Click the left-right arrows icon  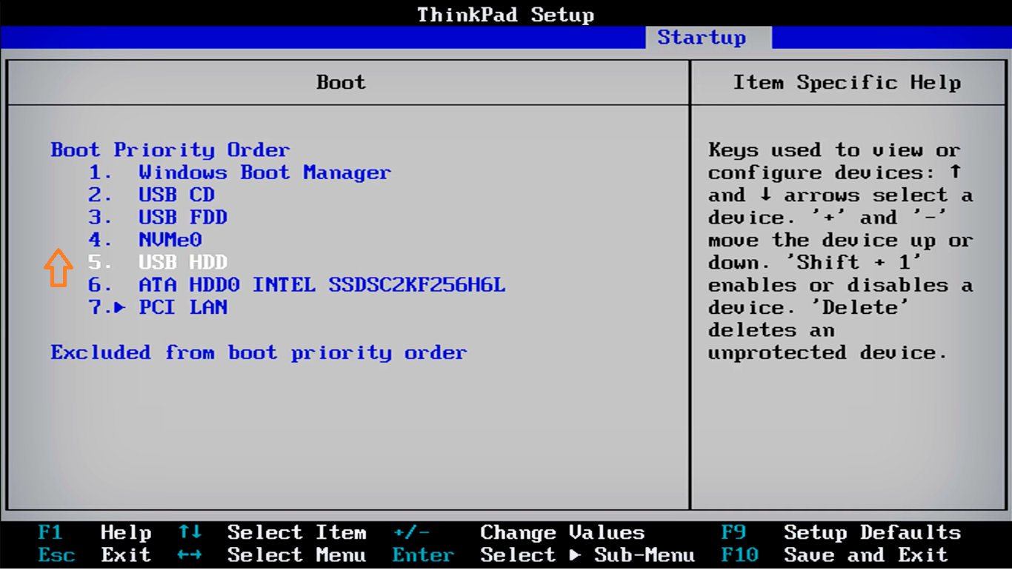[x=190, y=554]
